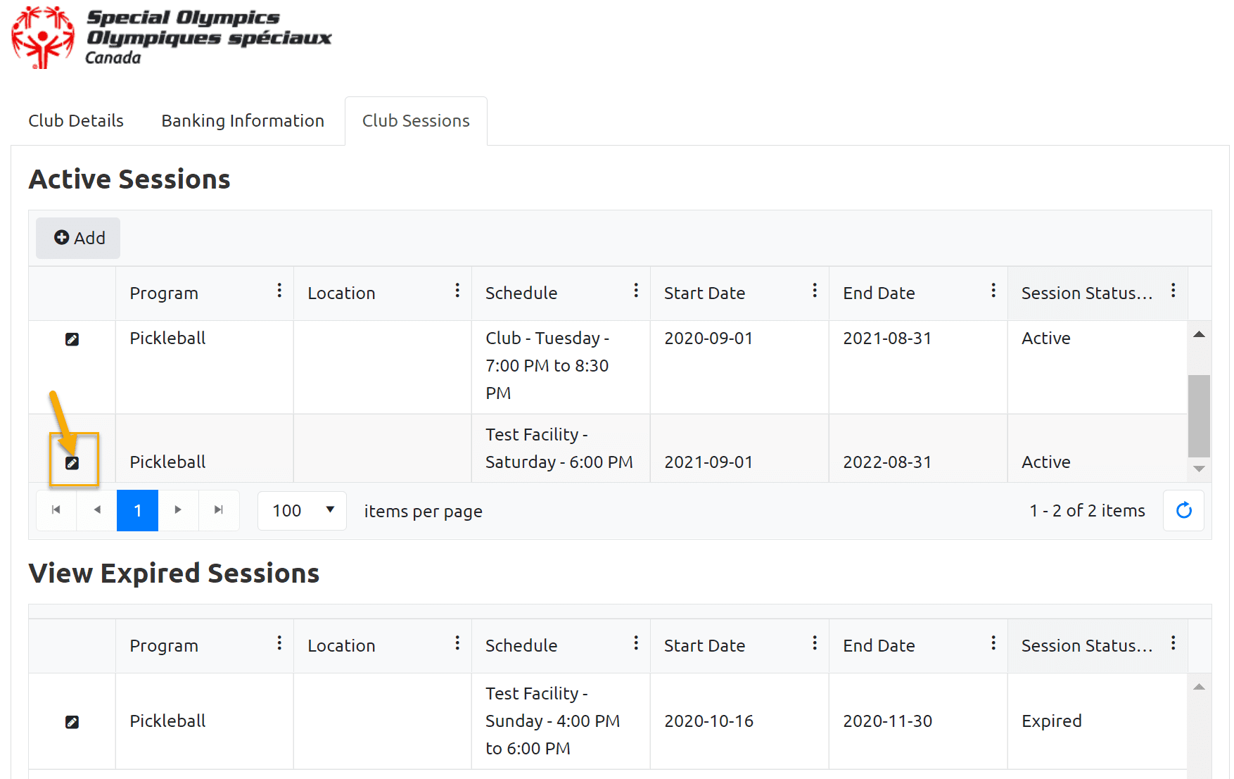Open Session Status column menu in Expired Sessions

(1173, 643)
